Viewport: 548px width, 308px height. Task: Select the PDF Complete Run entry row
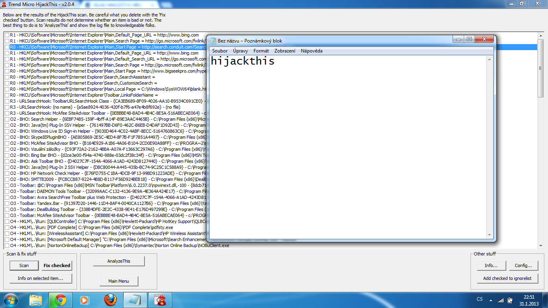point(91,227)
